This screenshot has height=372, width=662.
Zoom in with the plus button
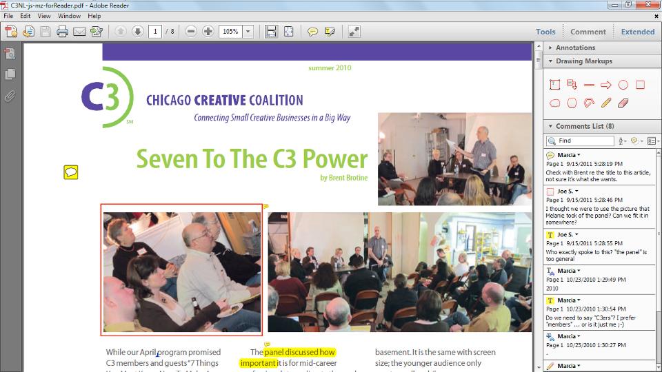tap(208, 31)
